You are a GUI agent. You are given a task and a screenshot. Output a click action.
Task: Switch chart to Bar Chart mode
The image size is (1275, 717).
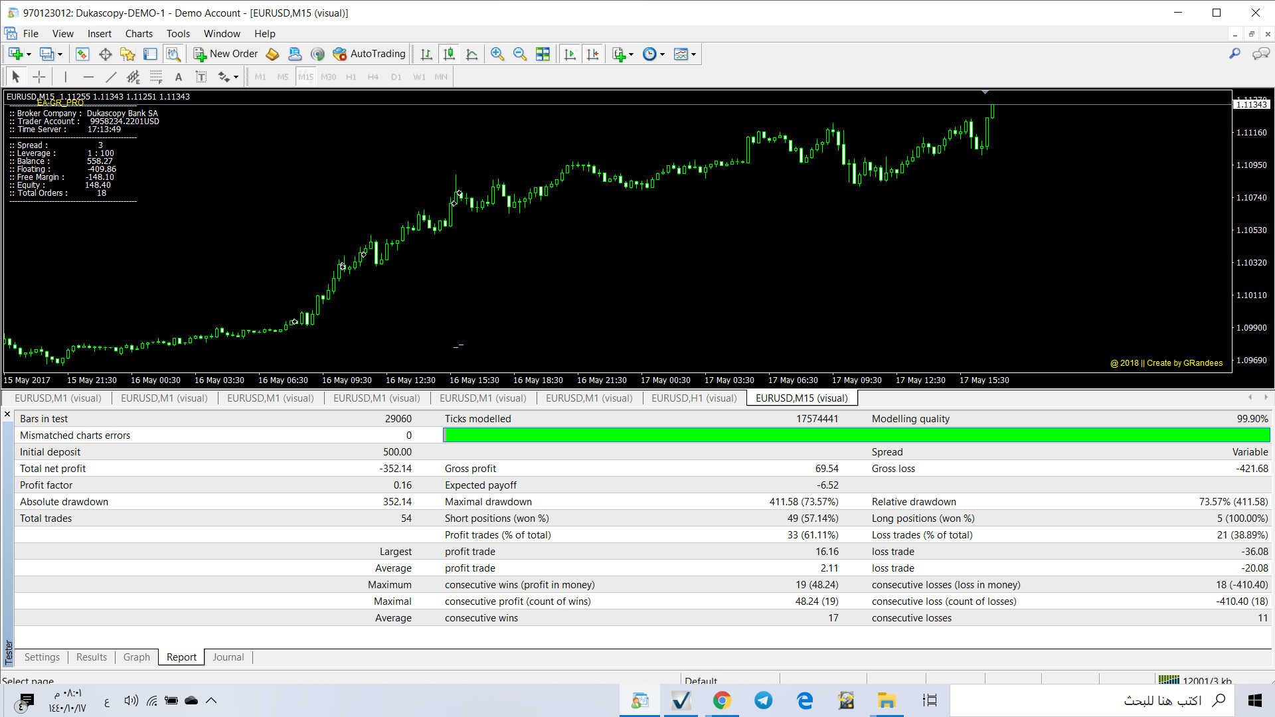(x=426, y=54)
